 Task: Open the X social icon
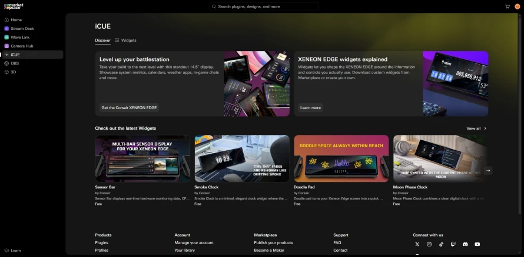click(417, 244)
